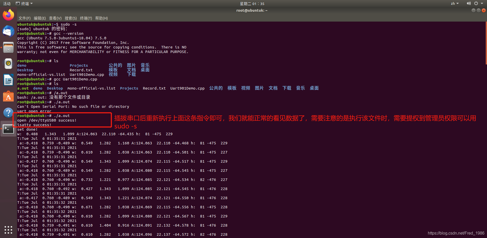This screenshot has height=238, width=487.
Task: Minimize the terminal window
Action: pyautogui.click(x=473, y=10)
